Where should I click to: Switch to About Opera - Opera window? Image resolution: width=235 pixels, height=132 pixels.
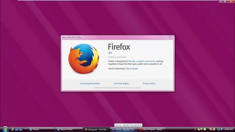pyautogui.click(x=151, y=129)
